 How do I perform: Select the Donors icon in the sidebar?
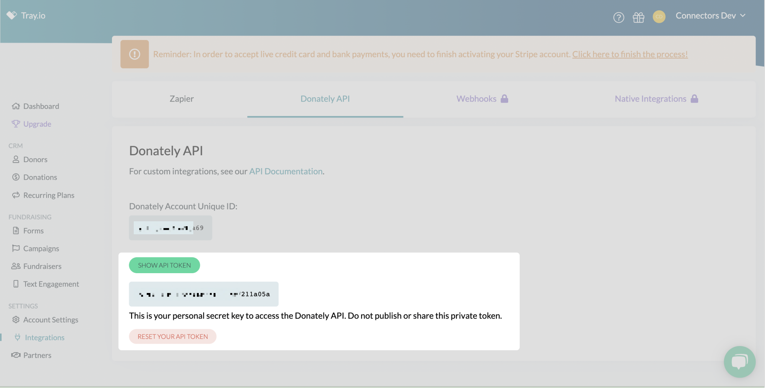[16, 159]
